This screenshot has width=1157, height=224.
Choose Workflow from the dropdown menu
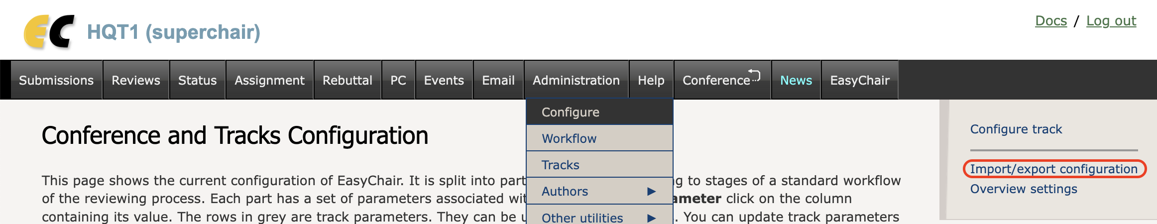click(x=569, y=138)
